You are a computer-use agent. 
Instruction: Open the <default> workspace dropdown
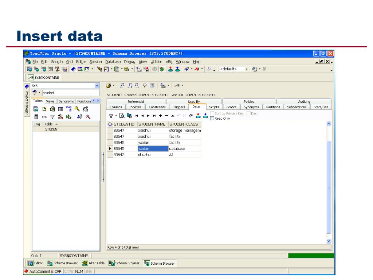247,69
